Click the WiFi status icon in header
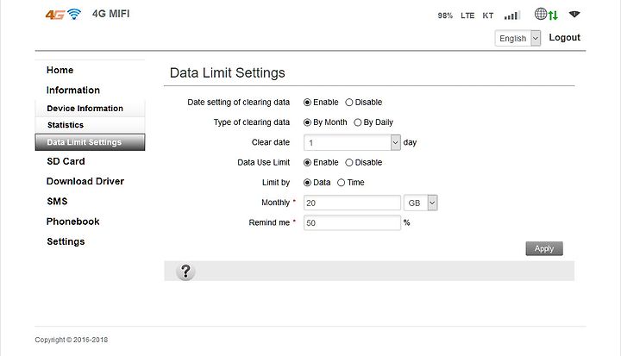 pyautogui.click(x=574, y=15)
